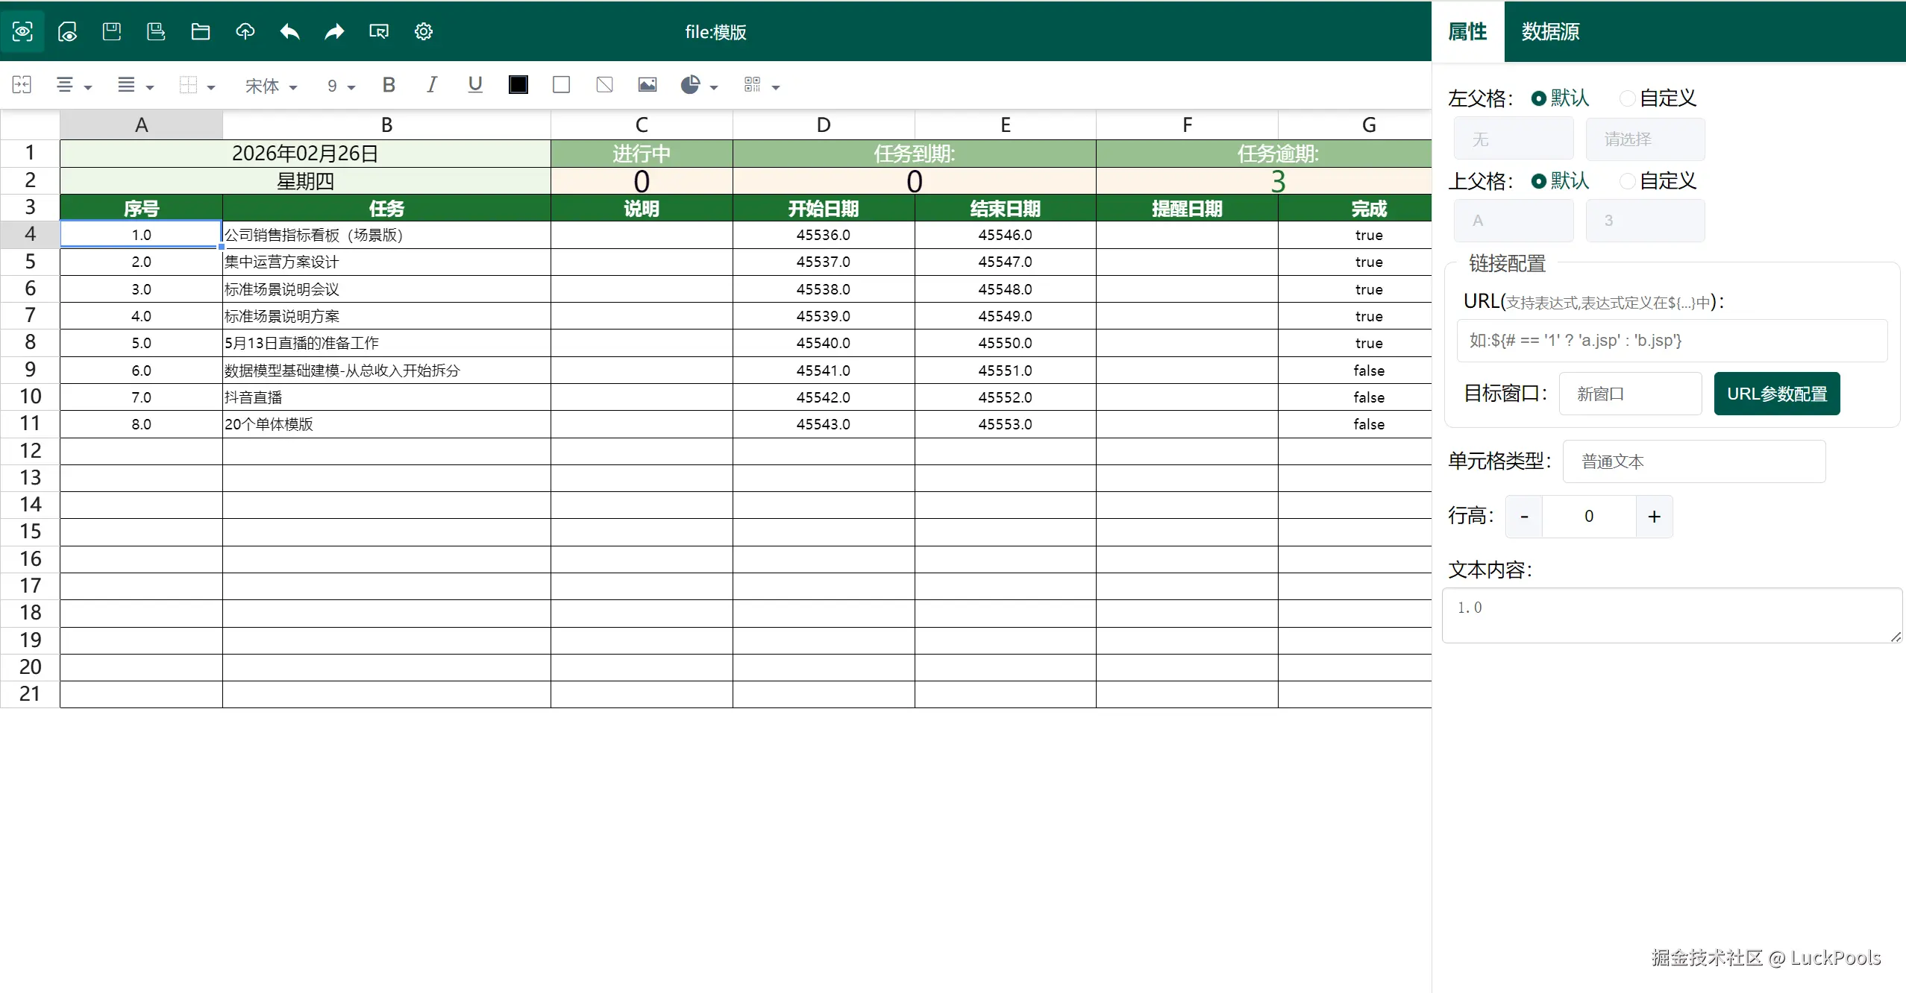Select 默认 radio for 上父格

pos(1538,181)
